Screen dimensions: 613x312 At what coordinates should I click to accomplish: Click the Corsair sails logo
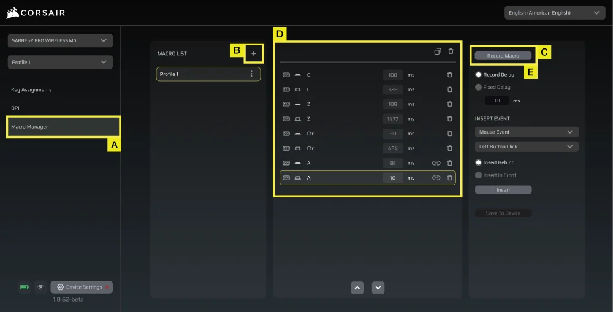point(12,13)
